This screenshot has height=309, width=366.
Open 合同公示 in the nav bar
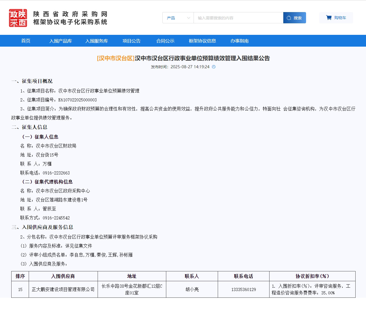pyautogui.click(x=165, y=41)
